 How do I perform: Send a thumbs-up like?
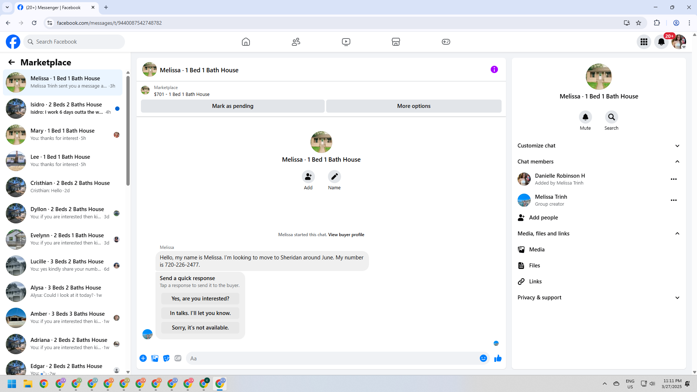click(498, 358)
